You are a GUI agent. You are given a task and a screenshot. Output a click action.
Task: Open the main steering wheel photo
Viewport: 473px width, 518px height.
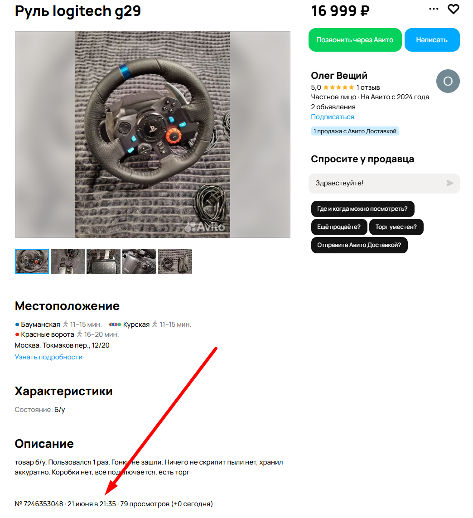[153, 135]
